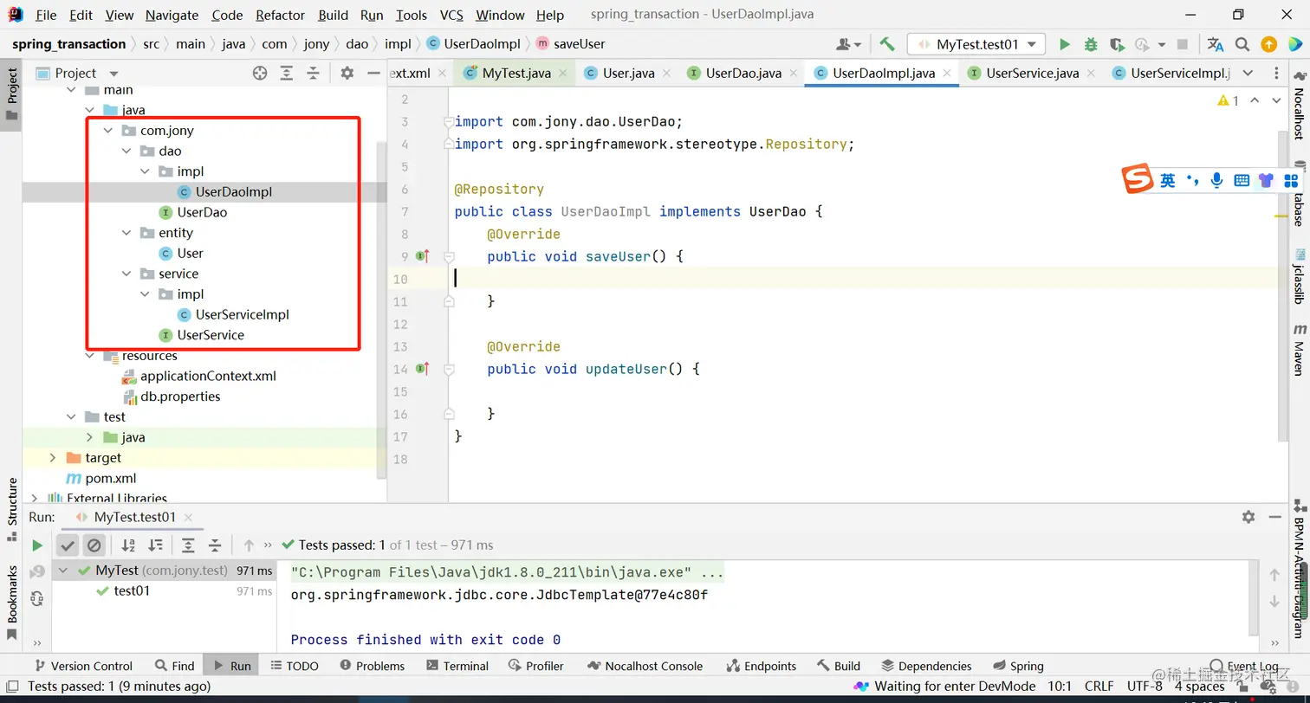Rerun tests in the Run panel
This screenshot has width=1310, height=703.
(37, 545)
